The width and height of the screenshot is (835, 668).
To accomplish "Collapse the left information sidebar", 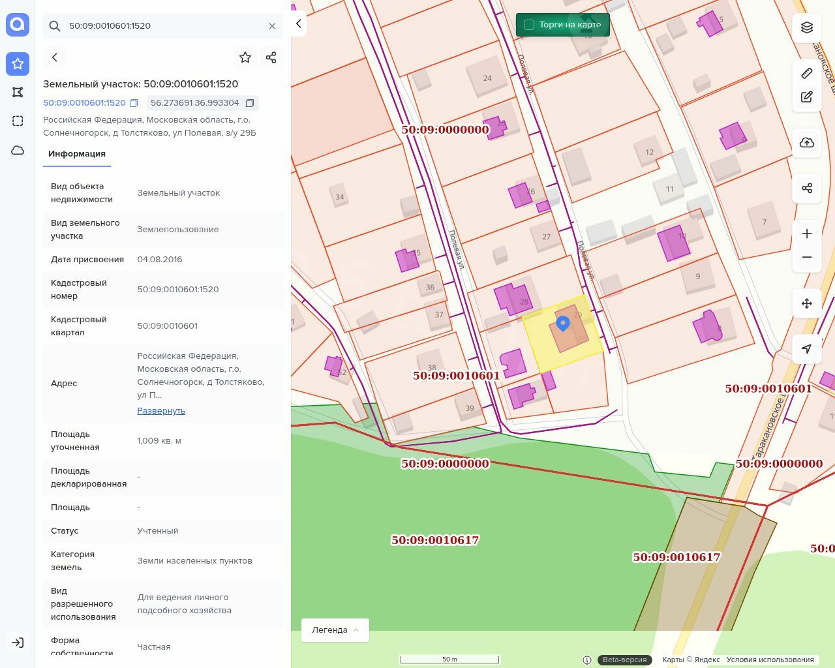I will coord(298,24).
